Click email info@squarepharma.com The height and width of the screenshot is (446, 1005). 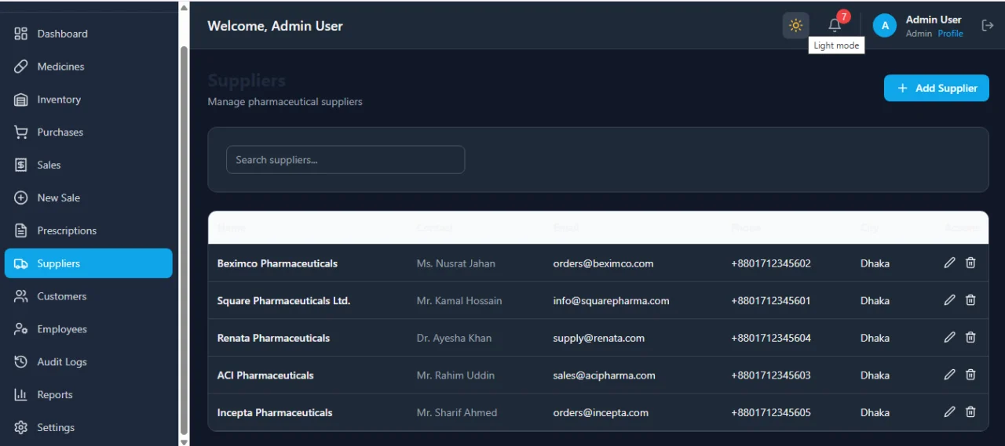coord(611,301)
